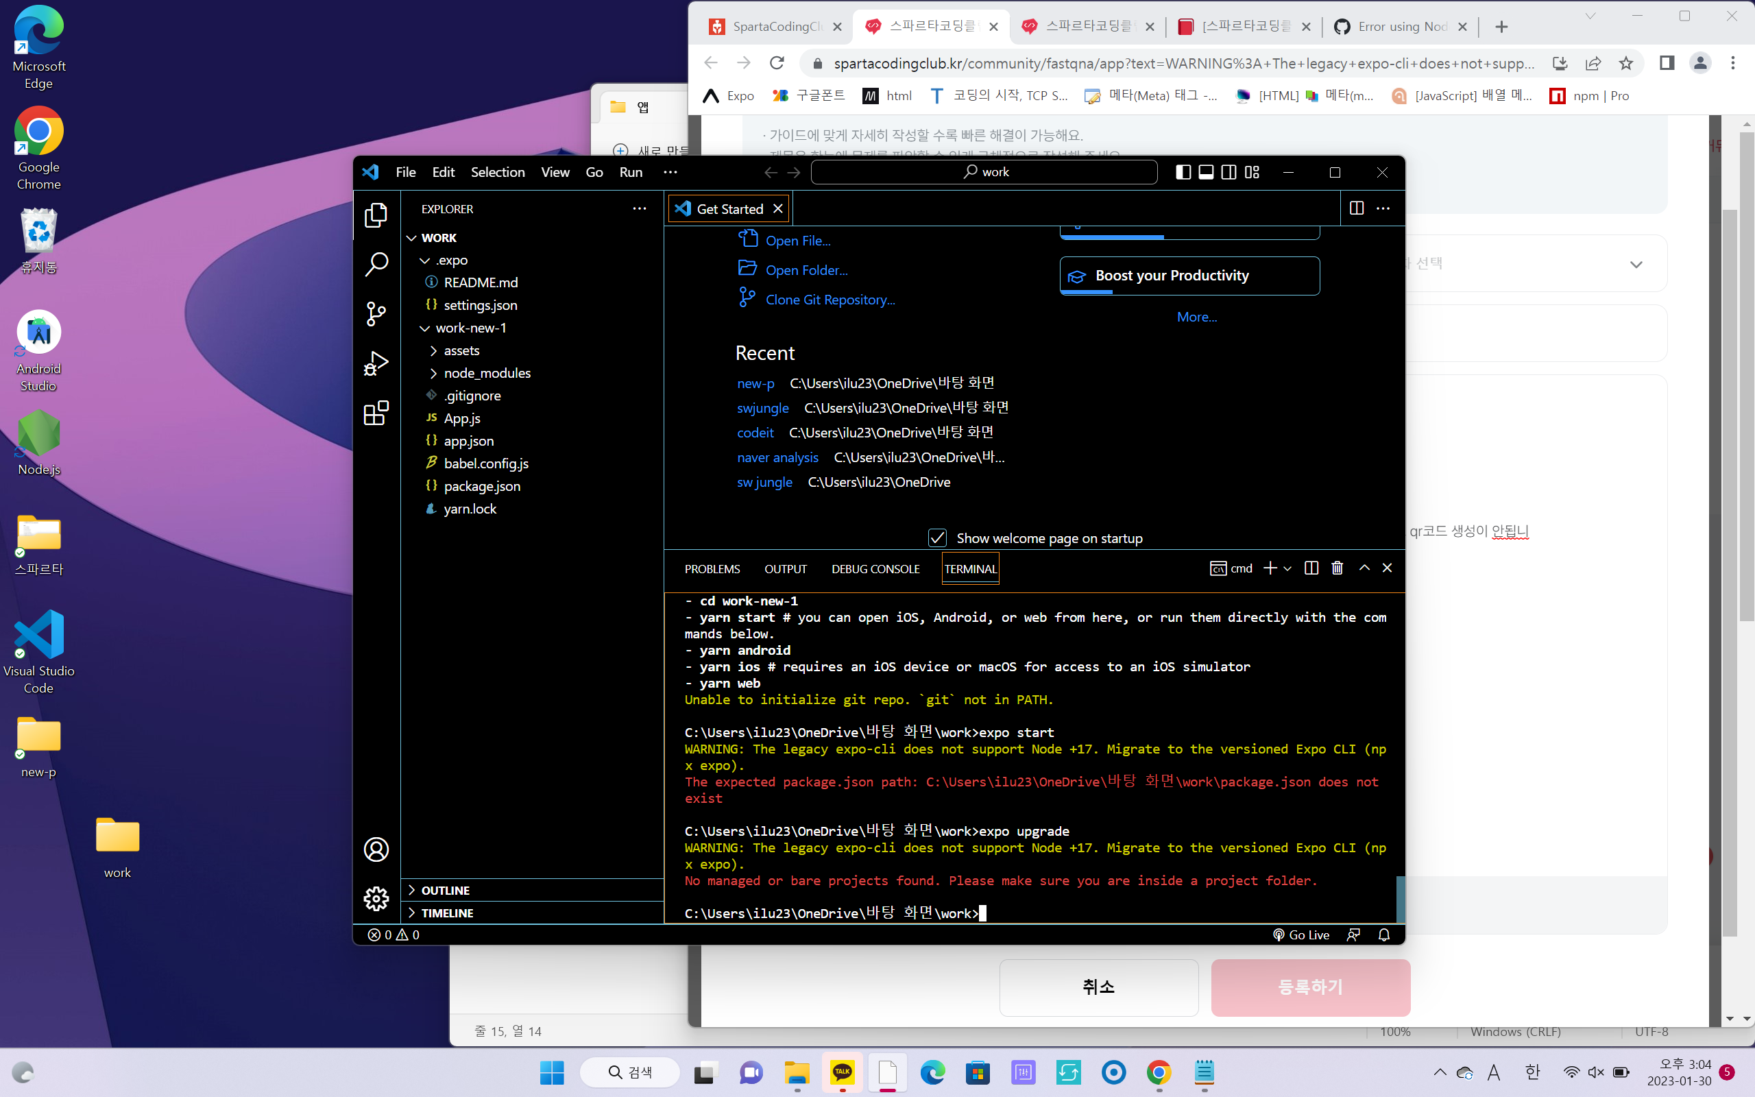The height and width of the screenshot is (1097, 1755).
Task: Open the Run menu
Action: [x=630, y=172]
